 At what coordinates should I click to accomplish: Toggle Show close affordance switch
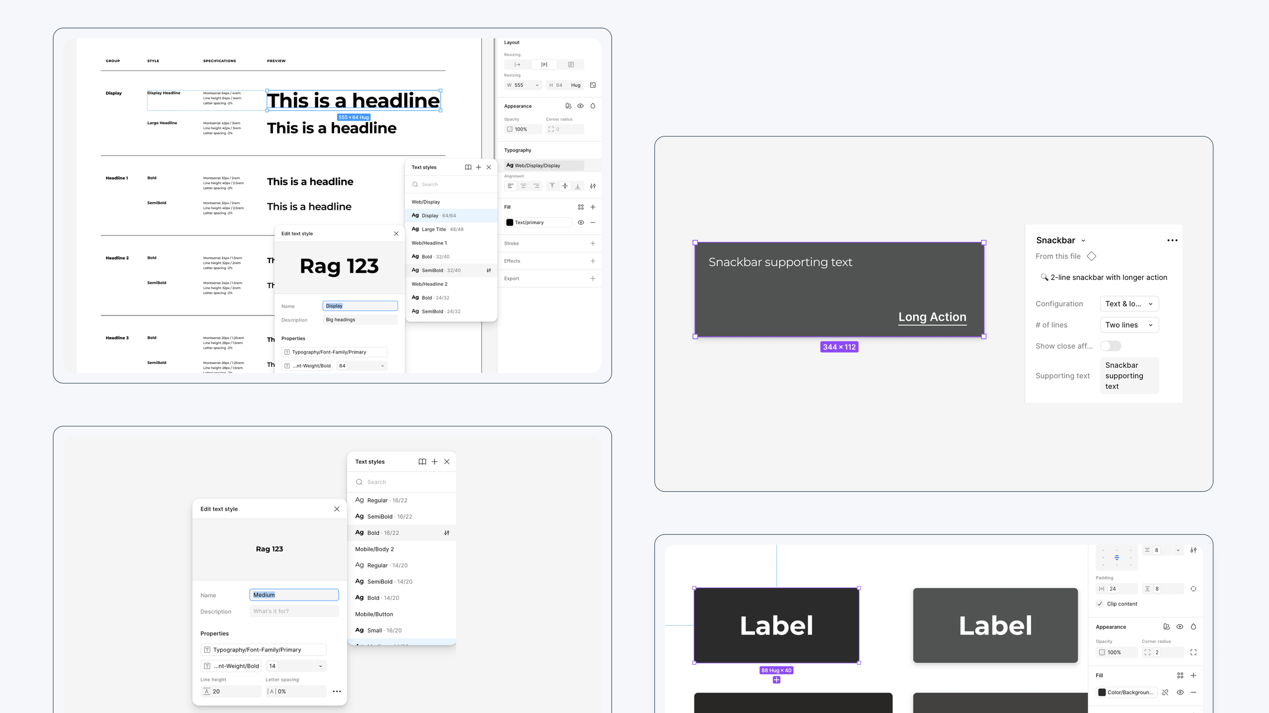[1110, 346]
